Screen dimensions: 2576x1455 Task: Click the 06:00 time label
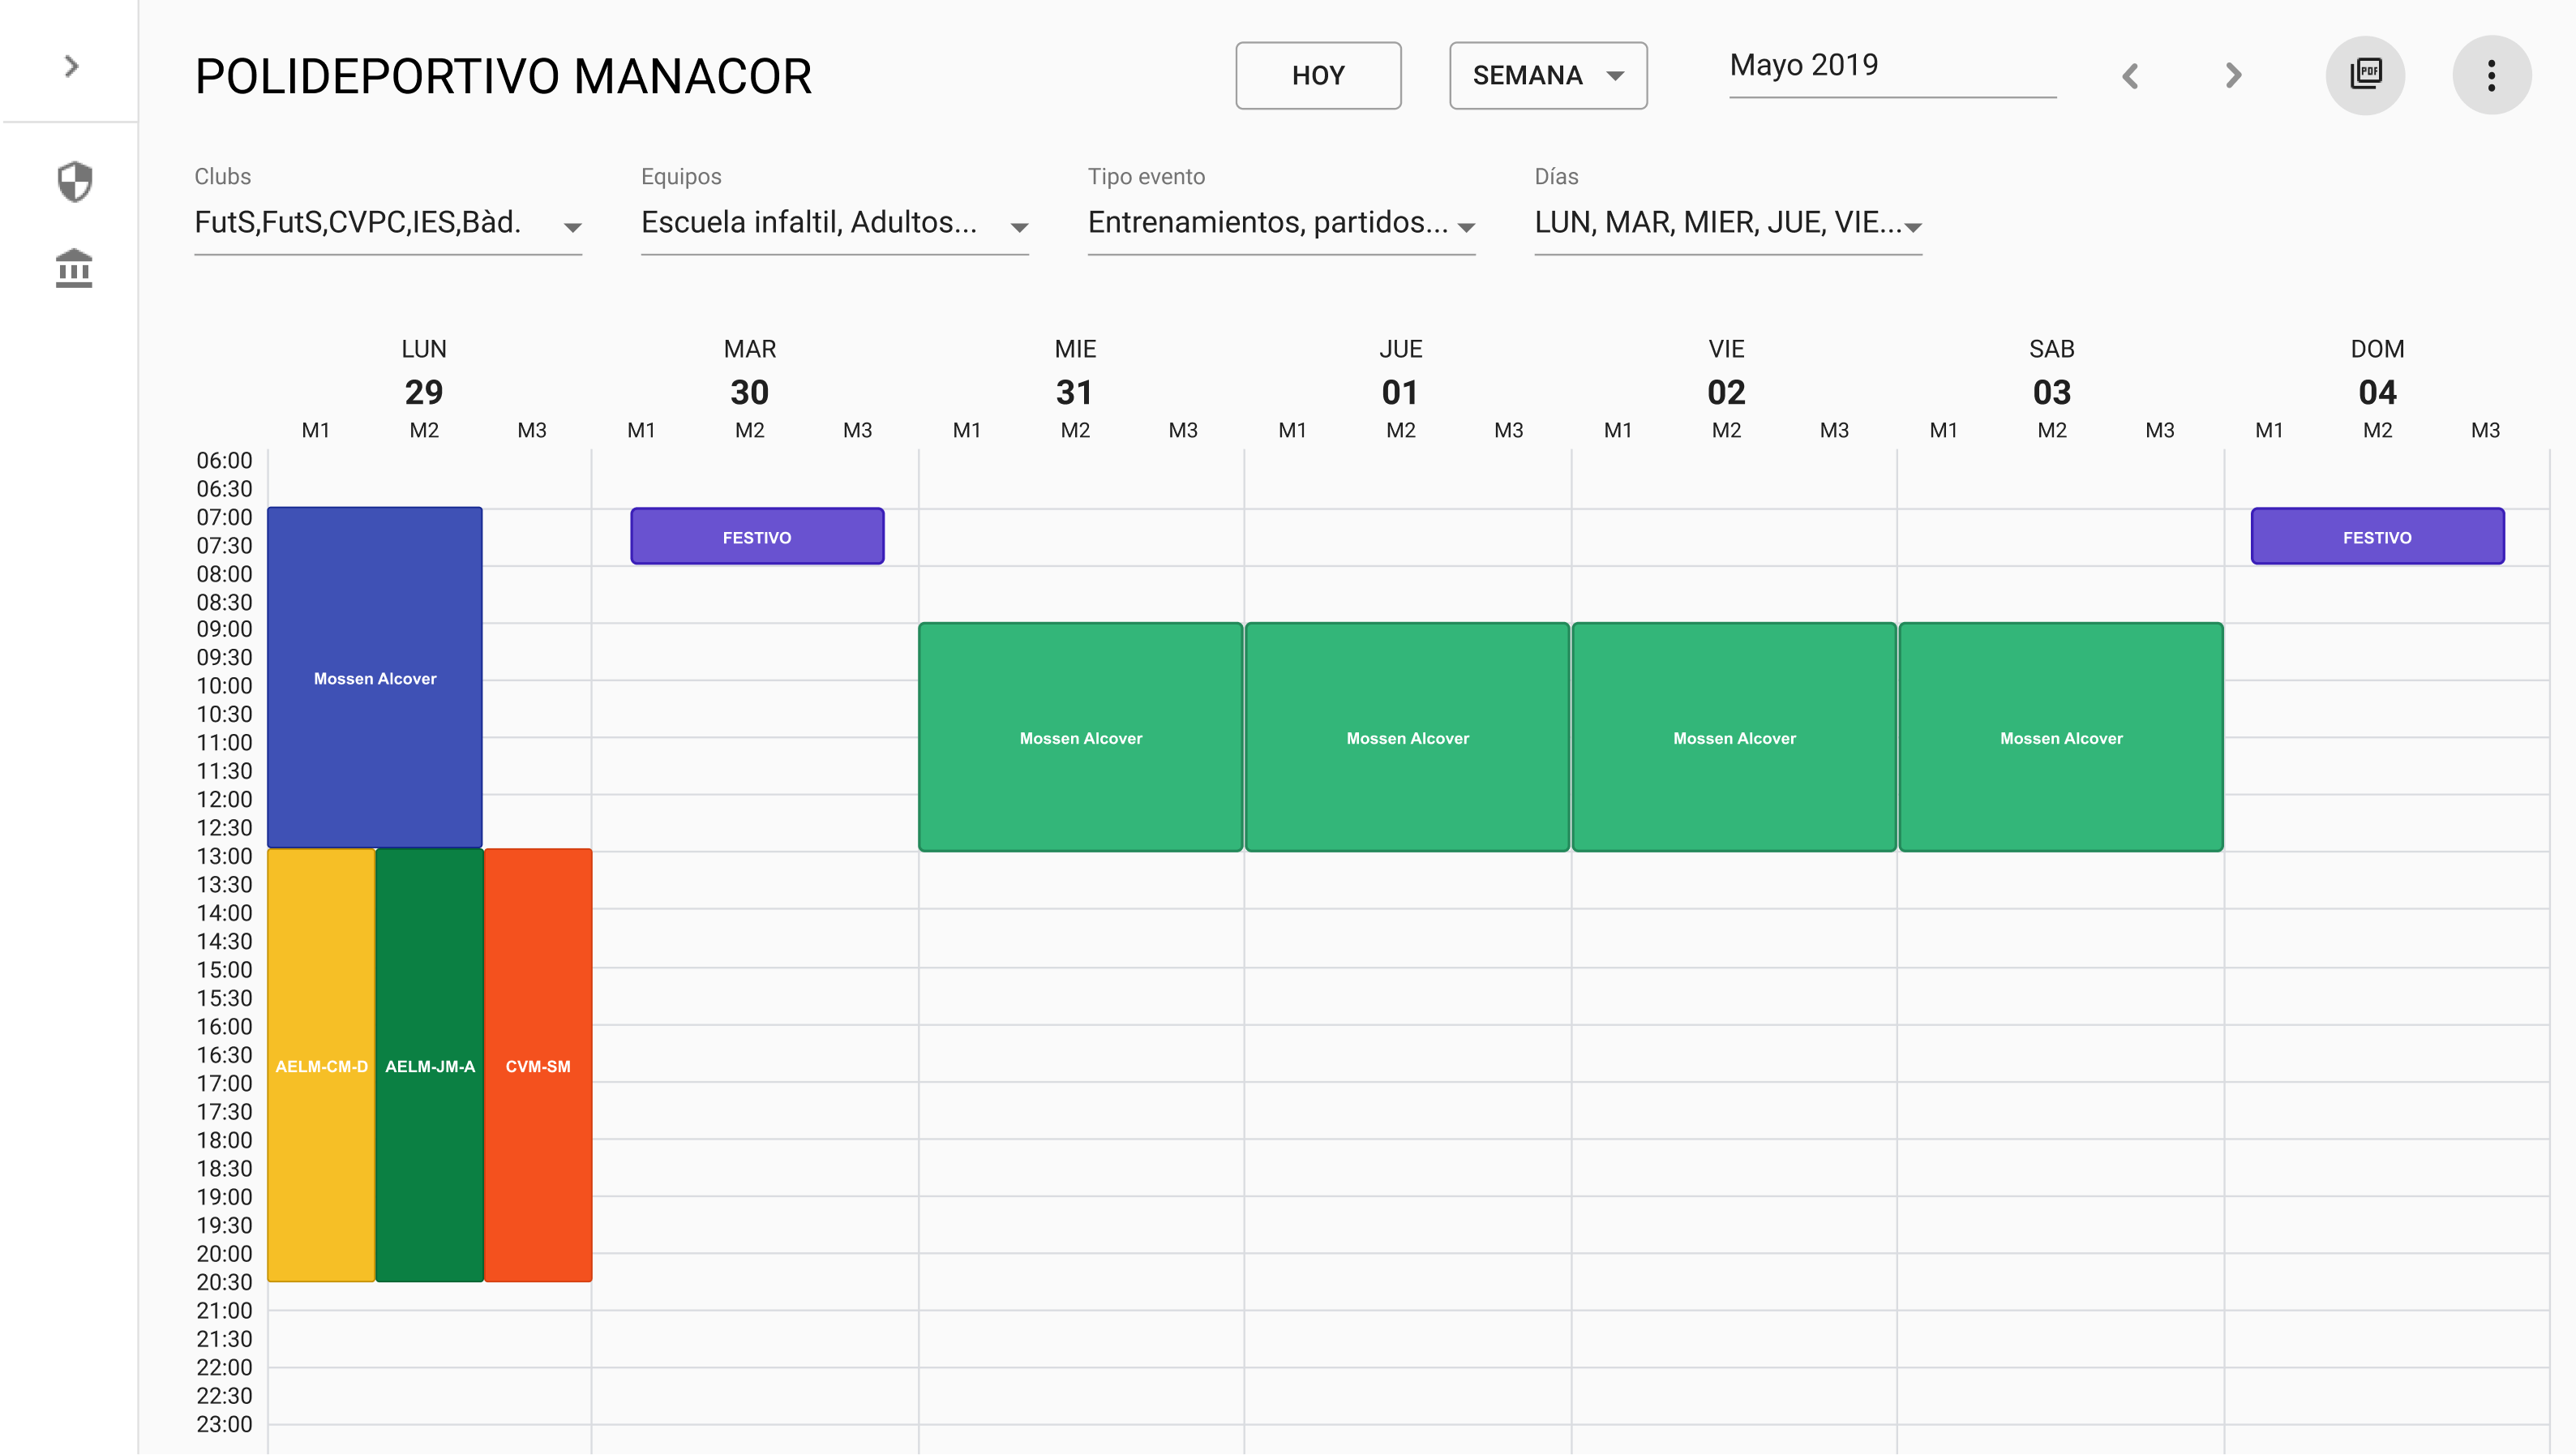coord(224,461)
